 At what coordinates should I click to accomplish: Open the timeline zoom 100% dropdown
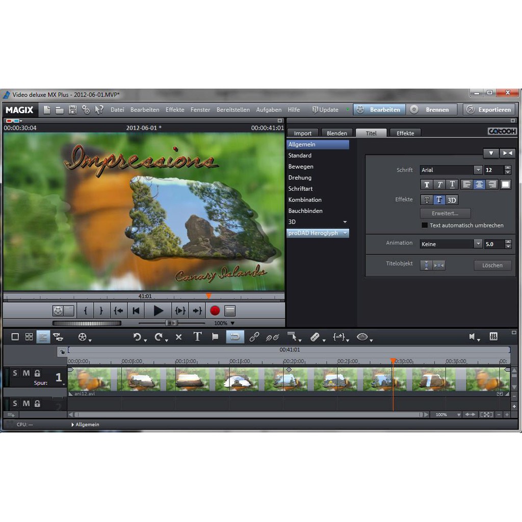click(x=459, y=415)
